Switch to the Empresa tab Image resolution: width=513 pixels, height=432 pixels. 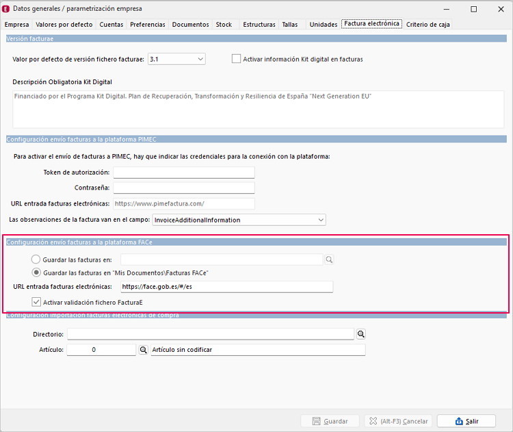pyautogui.click(x=16, y=24)
